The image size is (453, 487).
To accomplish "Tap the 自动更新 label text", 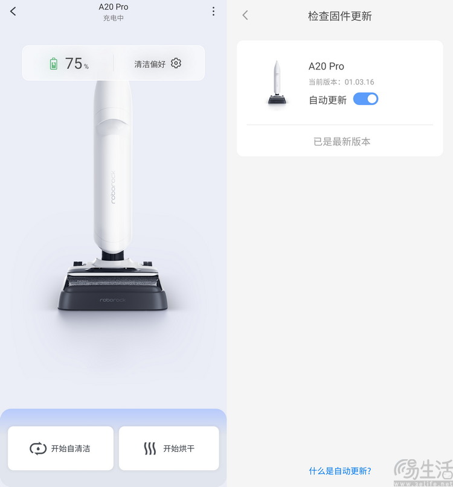I will [327, 100].
